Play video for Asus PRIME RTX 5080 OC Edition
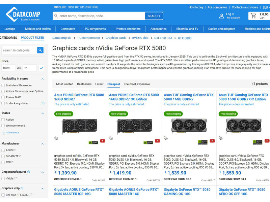Viewport: 270px width, 202px height. pos(157,141)
